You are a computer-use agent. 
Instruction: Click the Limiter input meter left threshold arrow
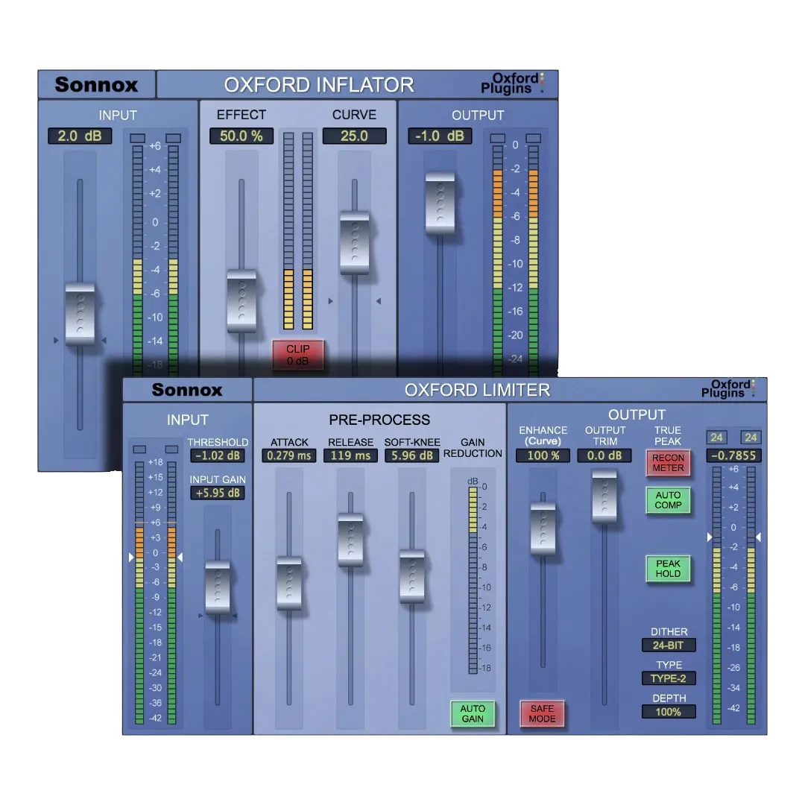[131, 557]
